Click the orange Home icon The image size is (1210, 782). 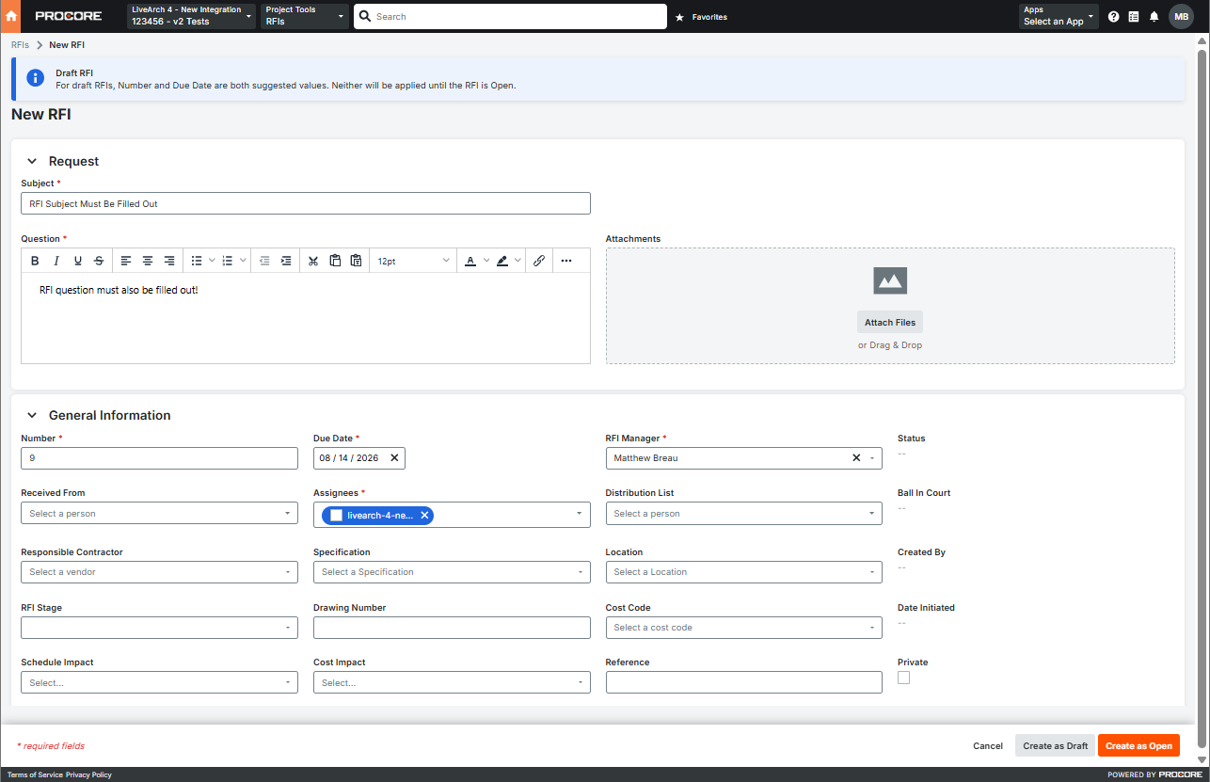point(12,16)
